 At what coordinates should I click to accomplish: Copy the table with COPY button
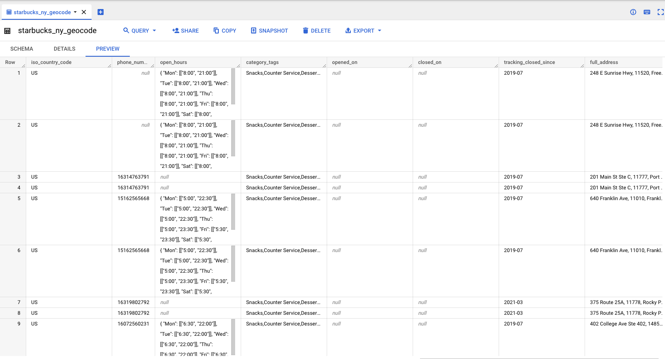[225, 31]
